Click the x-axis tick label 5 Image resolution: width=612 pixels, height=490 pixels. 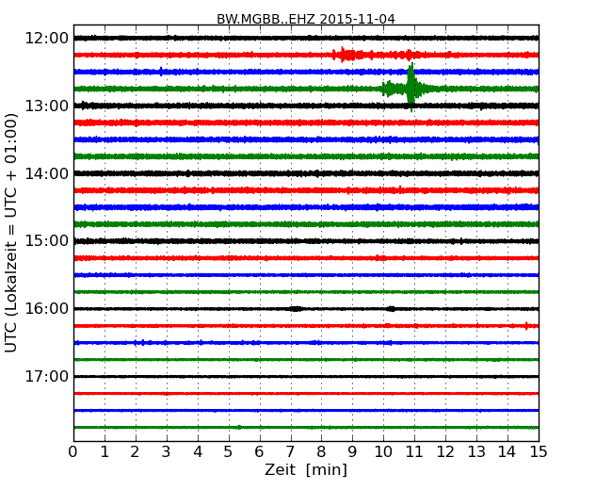click(229, 452)
